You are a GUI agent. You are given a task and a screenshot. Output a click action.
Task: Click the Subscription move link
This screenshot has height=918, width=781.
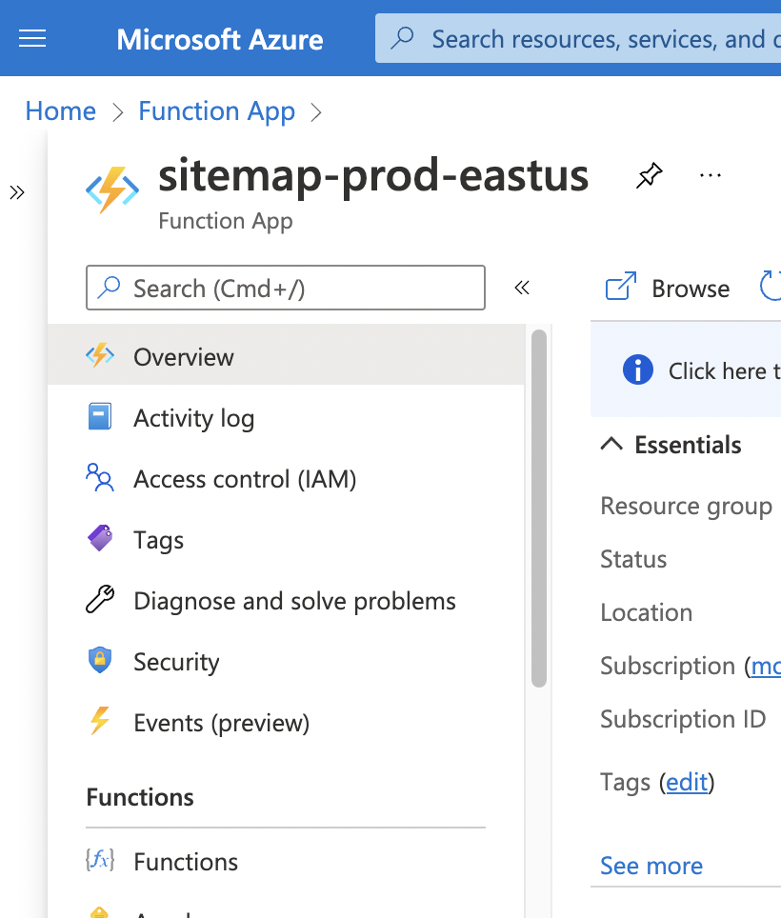[766, 666]
